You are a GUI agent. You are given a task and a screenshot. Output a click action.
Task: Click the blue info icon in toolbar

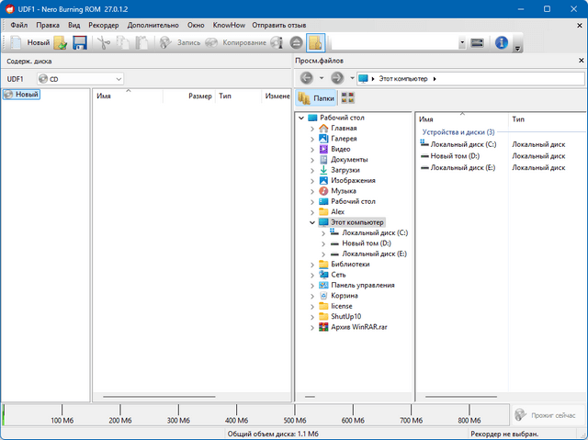503,42
